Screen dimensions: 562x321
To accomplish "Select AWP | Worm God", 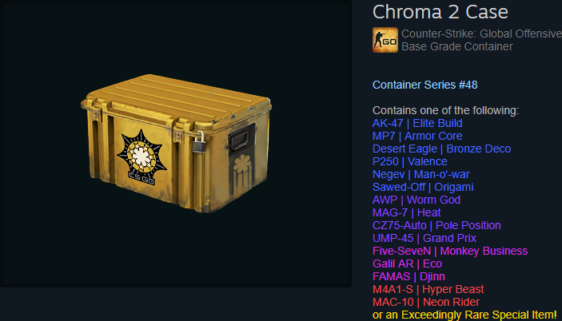I will [417, 200].
